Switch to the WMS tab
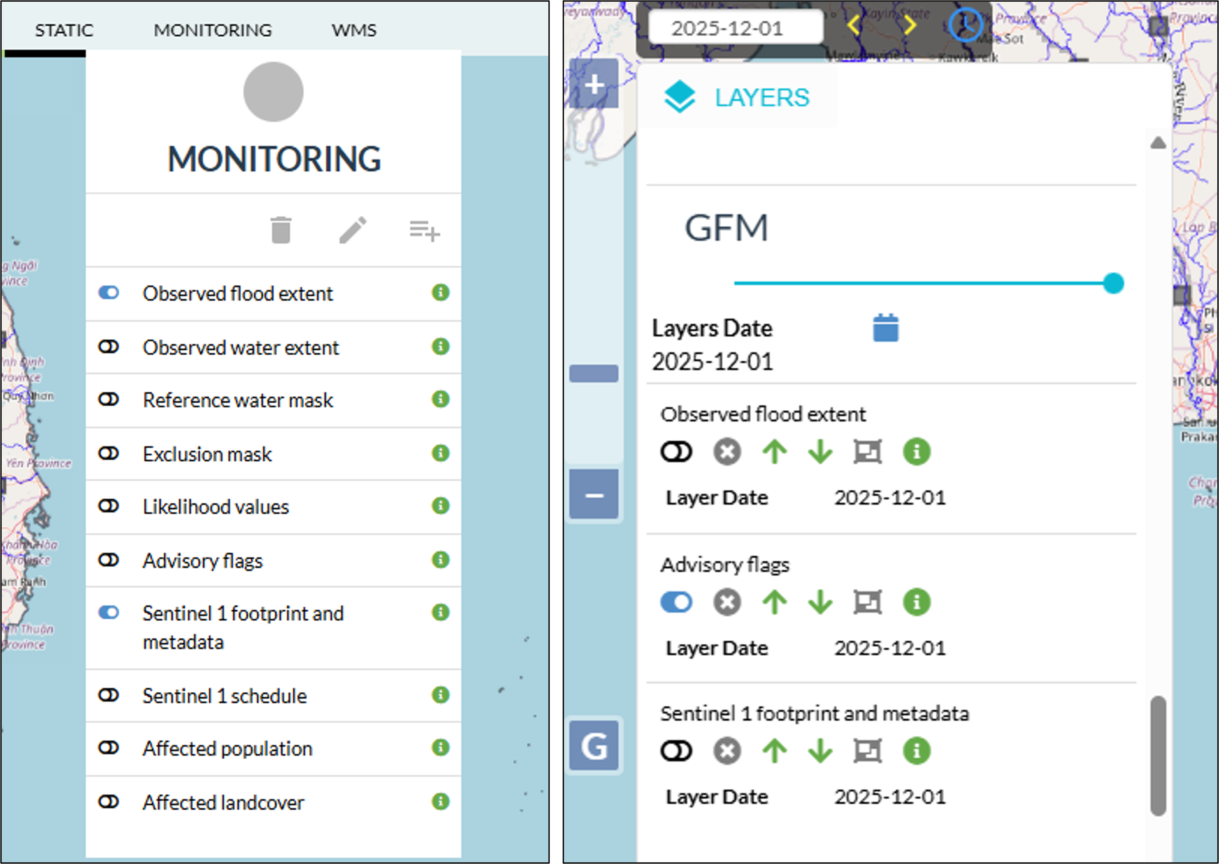 click(x=354, y=30)
